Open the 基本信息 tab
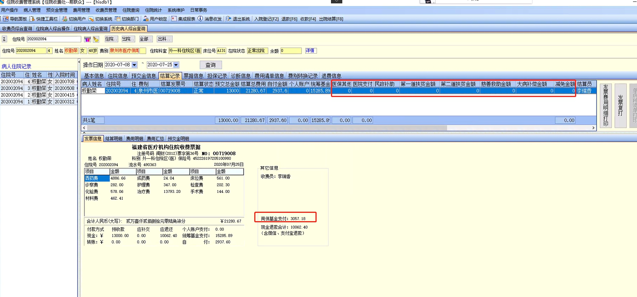Screen dimensions: 637x297 (94, 76)
